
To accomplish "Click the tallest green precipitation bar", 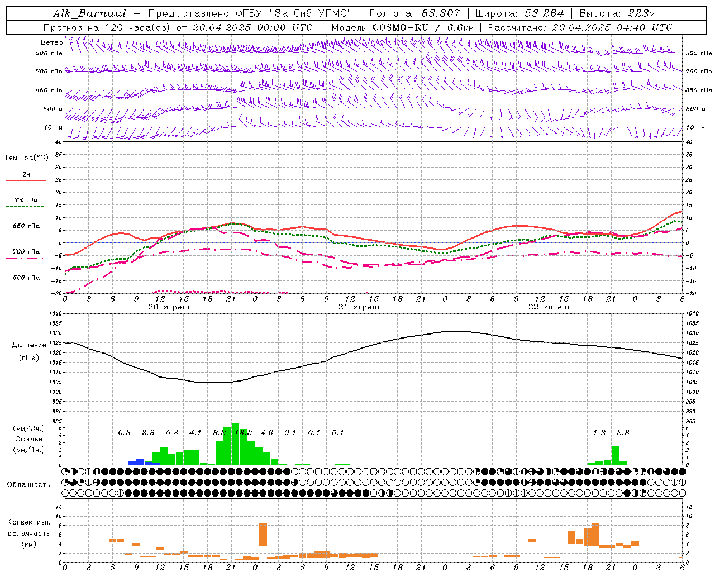I will [x=235, y=444].
